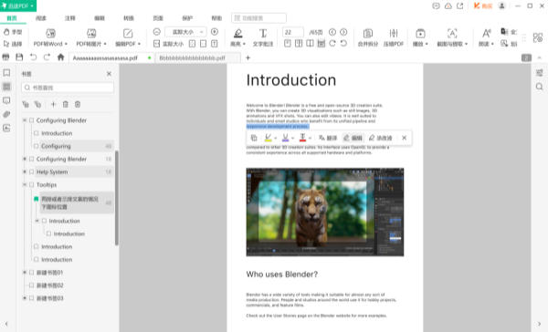Open underline color dropdown in selection toolbar
Image resolution: width=548 pixels, height=332 pixels.
tap(293, 138)
